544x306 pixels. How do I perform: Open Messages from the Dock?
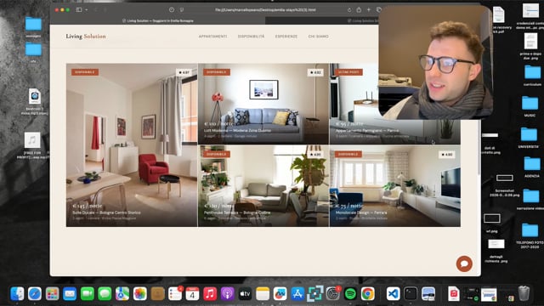[105, 294]
